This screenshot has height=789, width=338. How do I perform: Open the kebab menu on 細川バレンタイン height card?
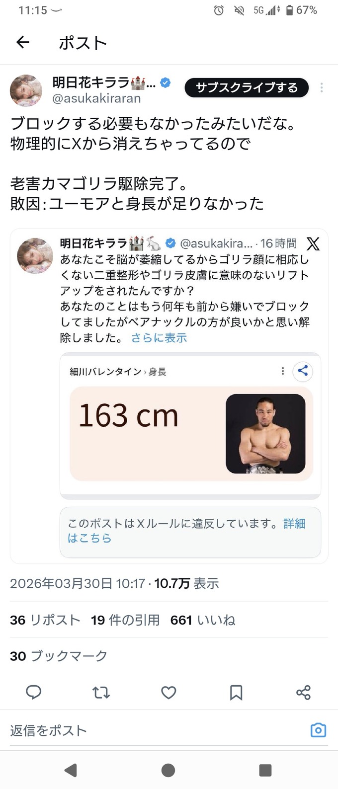click(282, 371)
